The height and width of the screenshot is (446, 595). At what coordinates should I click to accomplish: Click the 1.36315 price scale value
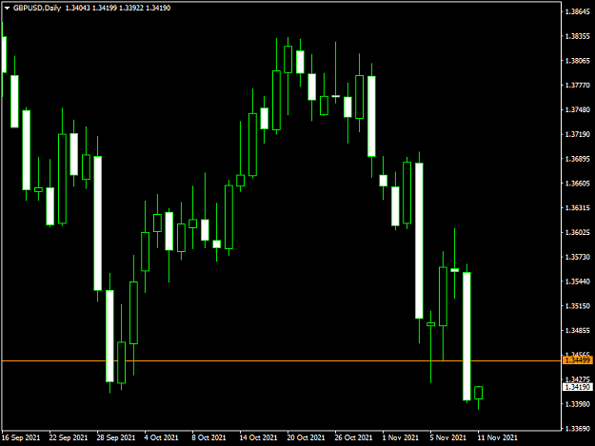(578, 207)
